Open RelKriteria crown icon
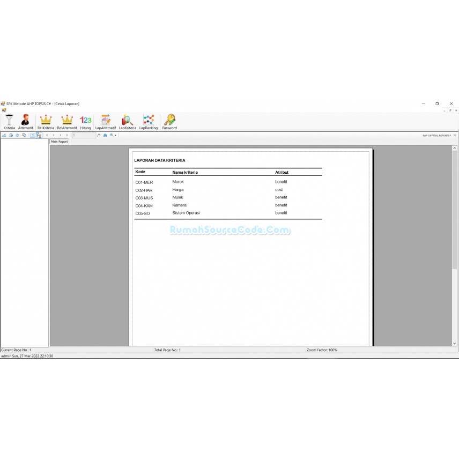Image resolution: width=459 pixels, height=459 pixels. click(46, 122)
